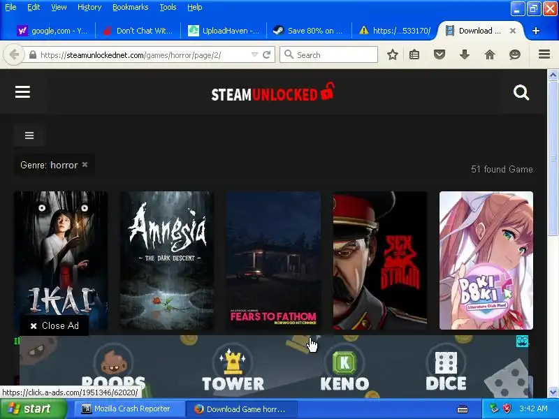The width and height of the screenshot is (559, 419).
Task: Switch to the google.com Yahoo tab
Action: (x=52, y=31)
